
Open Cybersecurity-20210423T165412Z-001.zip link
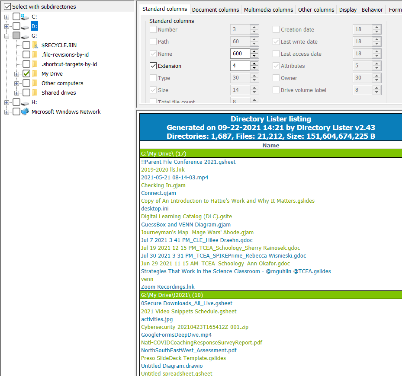tap(195, 327)
